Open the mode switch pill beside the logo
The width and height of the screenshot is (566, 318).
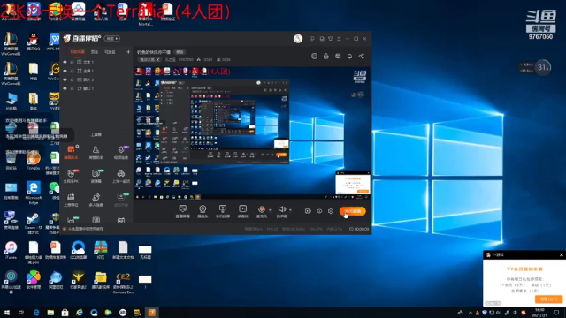tap(112, 39)
